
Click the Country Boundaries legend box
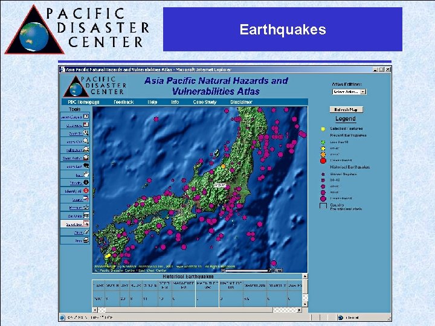[323, 206]
